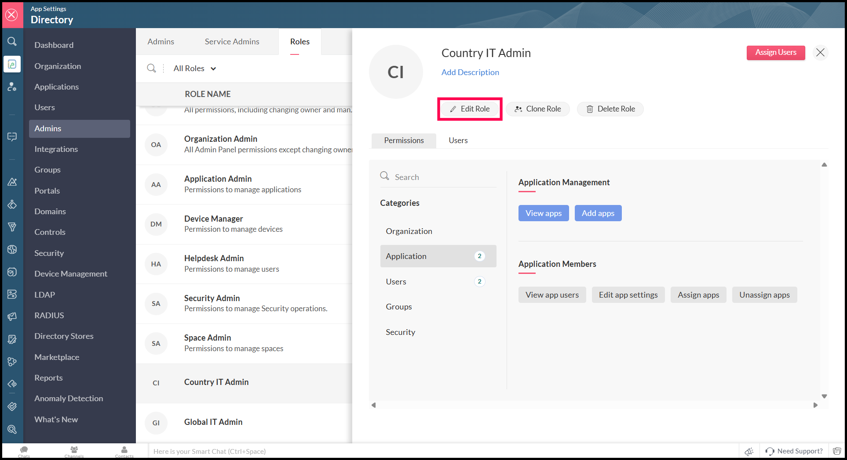847x460 pixels.
Task: Click the Need Support headset icon
Action: pos(770,451)
